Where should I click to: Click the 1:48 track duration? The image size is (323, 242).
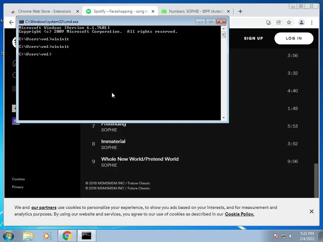click(x=292, y=108)
